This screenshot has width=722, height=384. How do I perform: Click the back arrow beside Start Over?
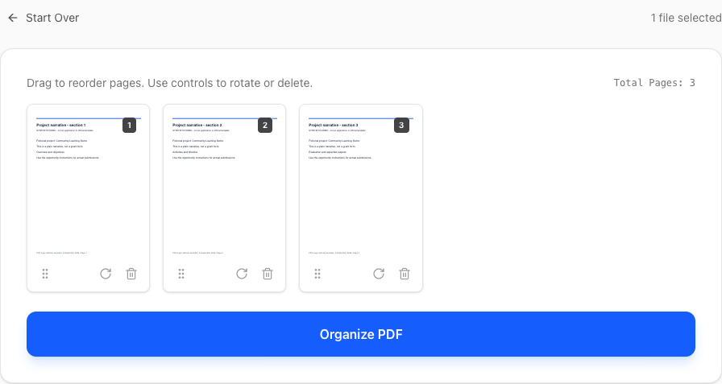13,18
